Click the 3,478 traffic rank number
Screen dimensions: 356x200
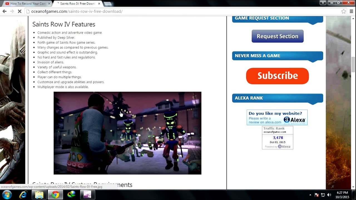click(278, 138)
